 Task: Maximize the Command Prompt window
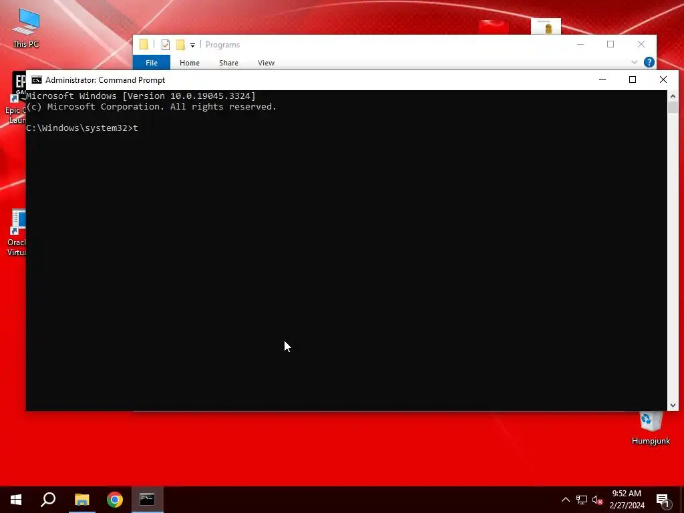633,80
